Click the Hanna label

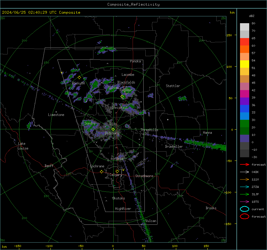coord(207,132)
